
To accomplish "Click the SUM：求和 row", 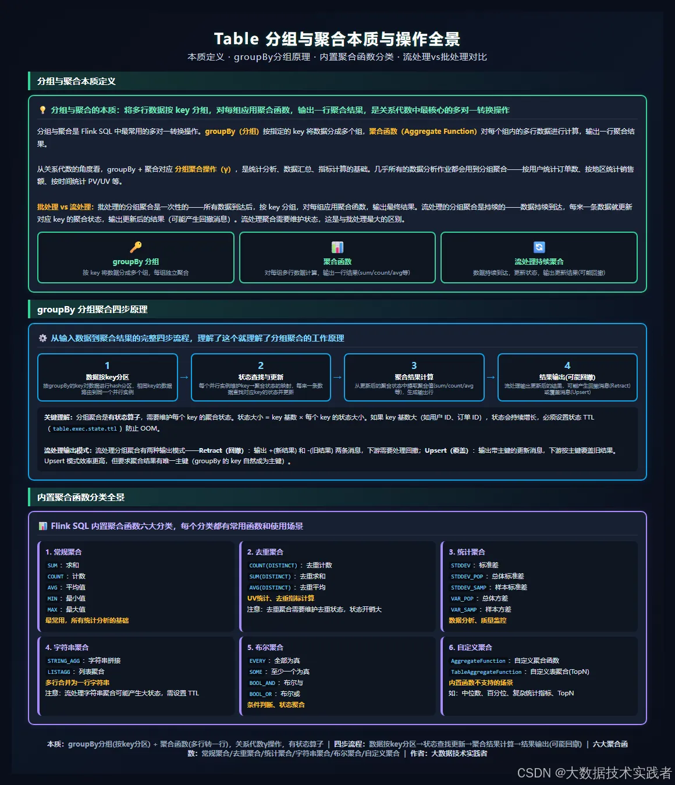I will [63, 566].
